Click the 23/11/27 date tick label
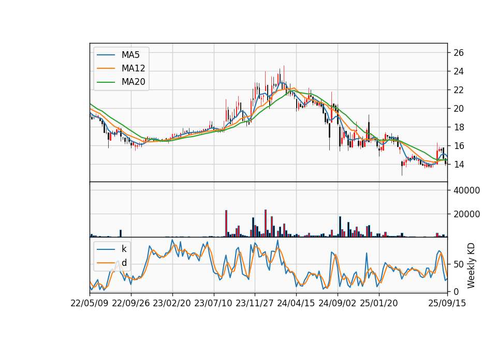The image size is (497, 357). 255,303
